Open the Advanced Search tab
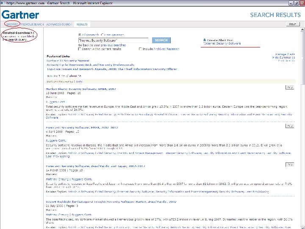The height and width of the screenshot is (229, 305). pos(59,24)
